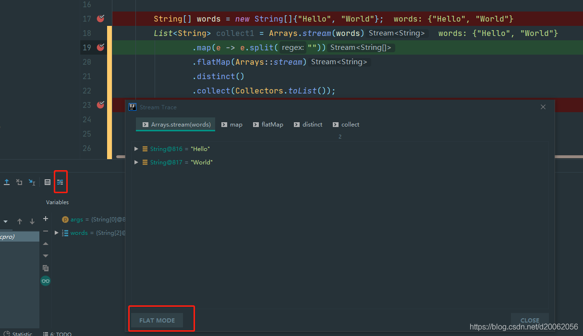This screenshot has height=336, width=583.
Task: Switch to the map tab in Stream Trace
Action: coord(232,124)
